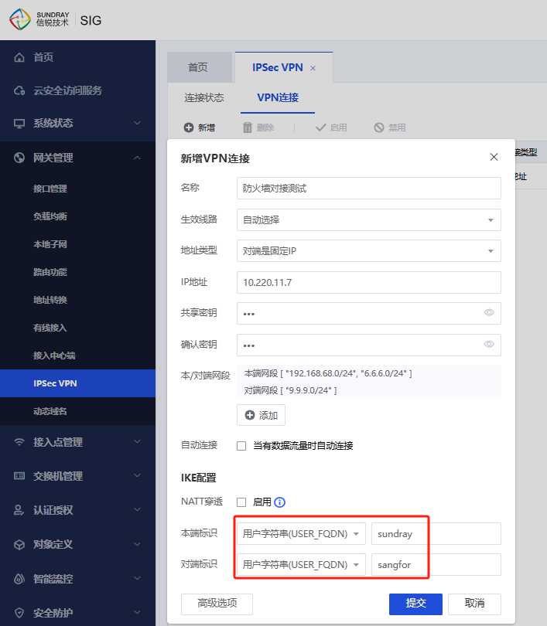Click the Sundray logo icon
The width and height of the screenshot is (547, 626).
pyautogui.click(x=20, y=19)
